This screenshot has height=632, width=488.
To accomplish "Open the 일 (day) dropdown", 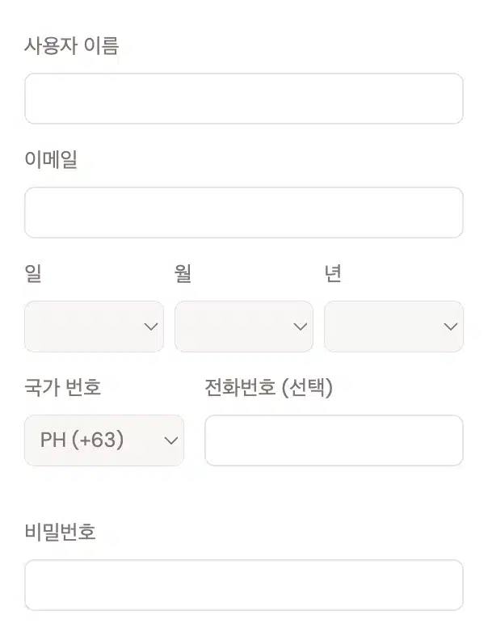I will tap(95, 327).
